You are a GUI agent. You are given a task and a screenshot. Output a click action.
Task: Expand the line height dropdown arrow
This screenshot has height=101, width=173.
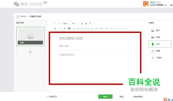(103, 29)
